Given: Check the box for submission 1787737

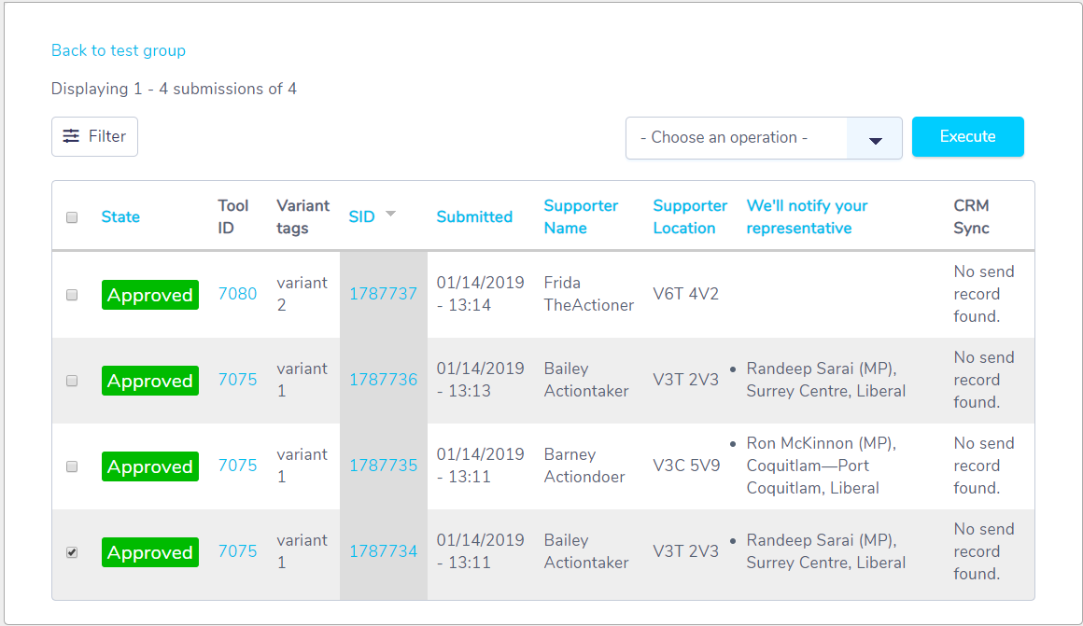Looking at the screenshot, I should coord(72,295).
